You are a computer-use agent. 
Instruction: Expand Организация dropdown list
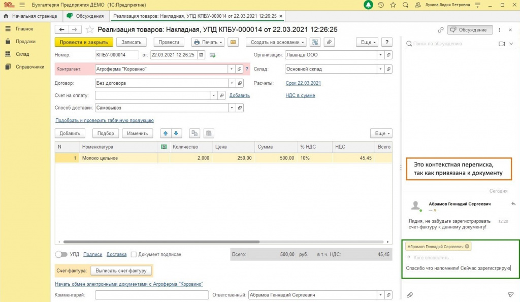click(380, 55)
